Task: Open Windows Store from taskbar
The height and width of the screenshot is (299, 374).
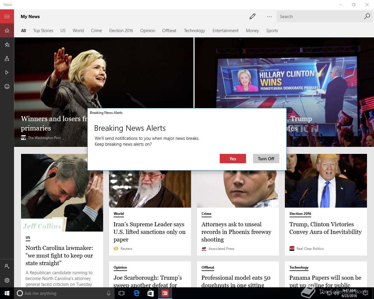Action: tap(150, 293)
